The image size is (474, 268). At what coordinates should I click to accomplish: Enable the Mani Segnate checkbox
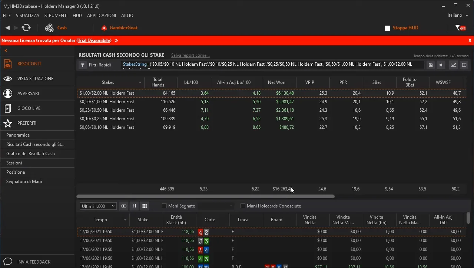(x=165, y=206)
